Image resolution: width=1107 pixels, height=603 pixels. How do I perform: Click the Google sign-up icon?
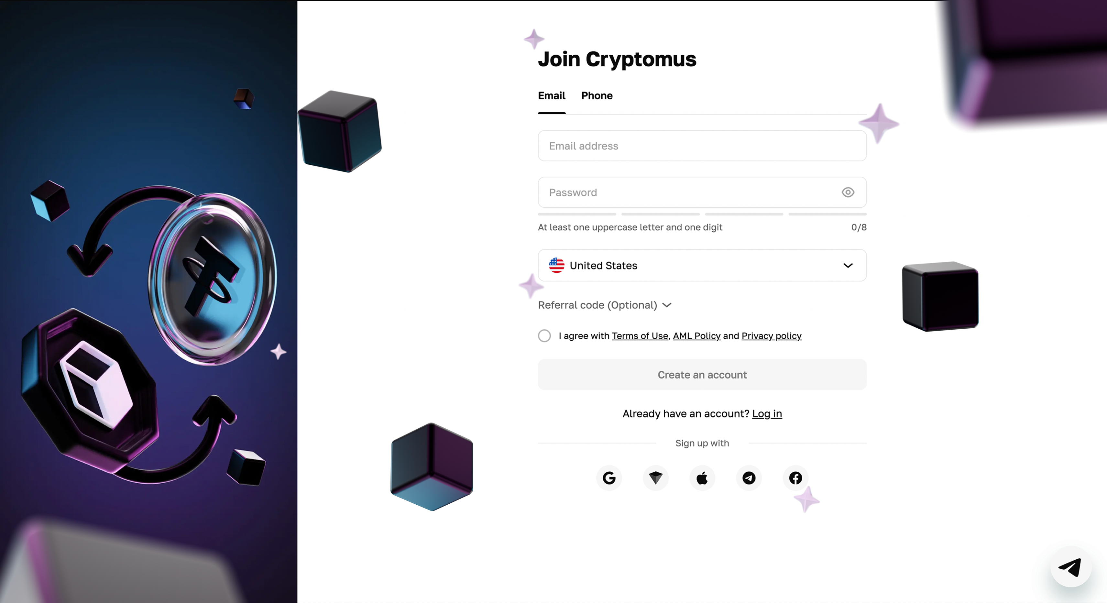[609, 477]
